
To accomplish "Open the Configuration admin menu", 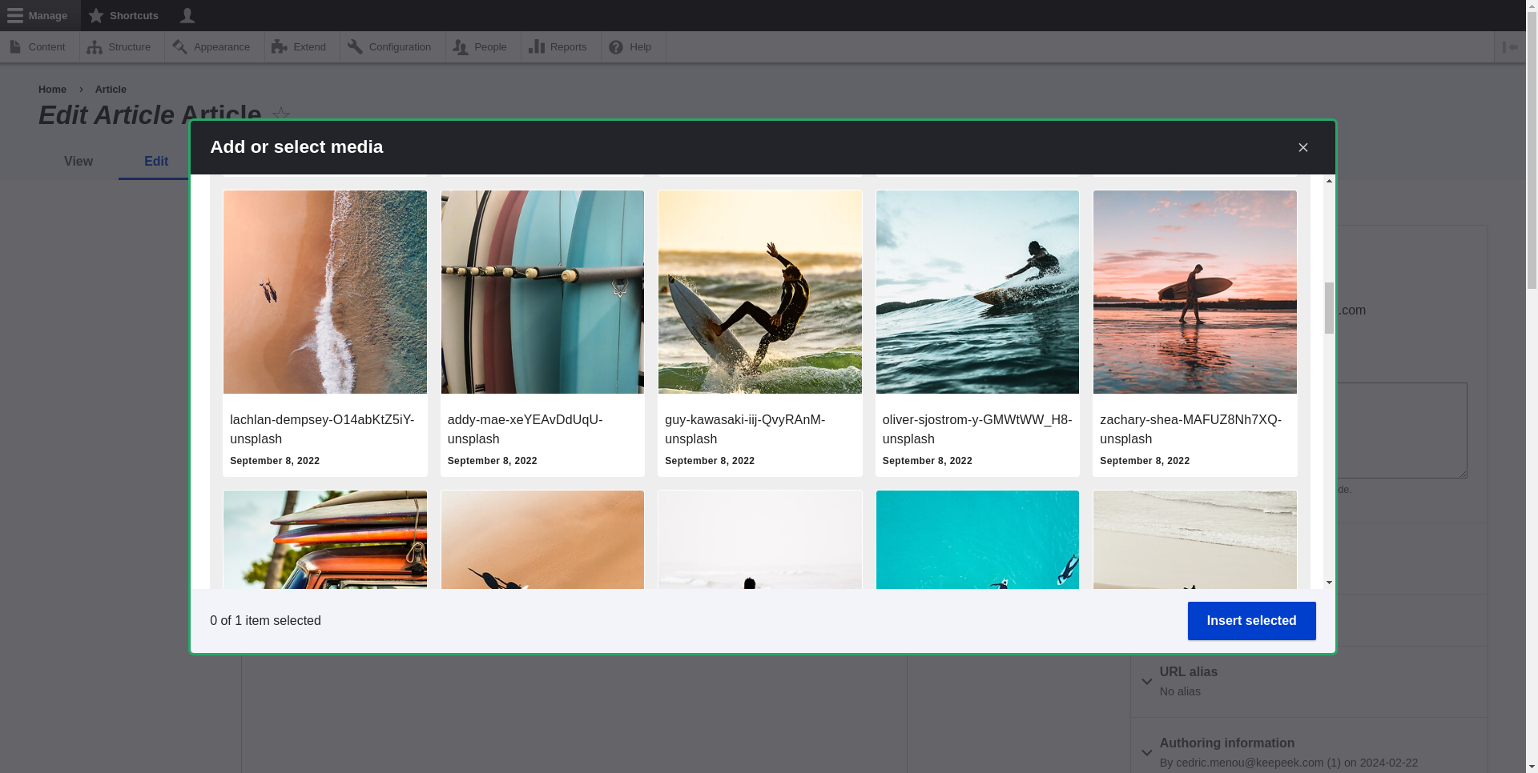I will [393, 47].
